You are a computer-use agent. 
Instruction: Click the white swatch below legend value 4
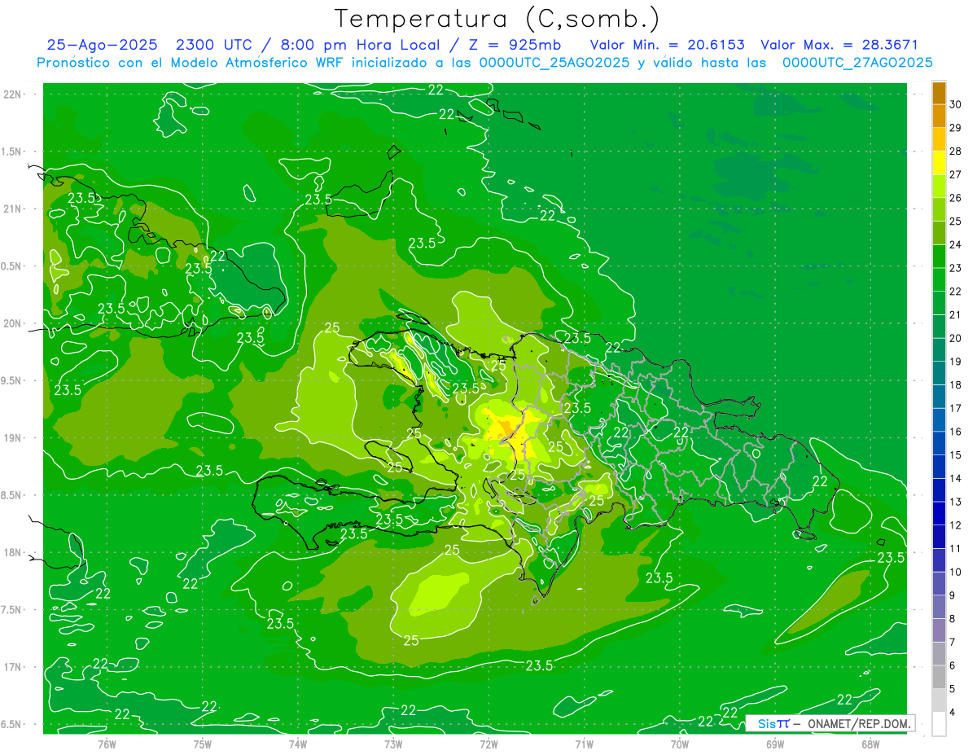click(939, 724)
